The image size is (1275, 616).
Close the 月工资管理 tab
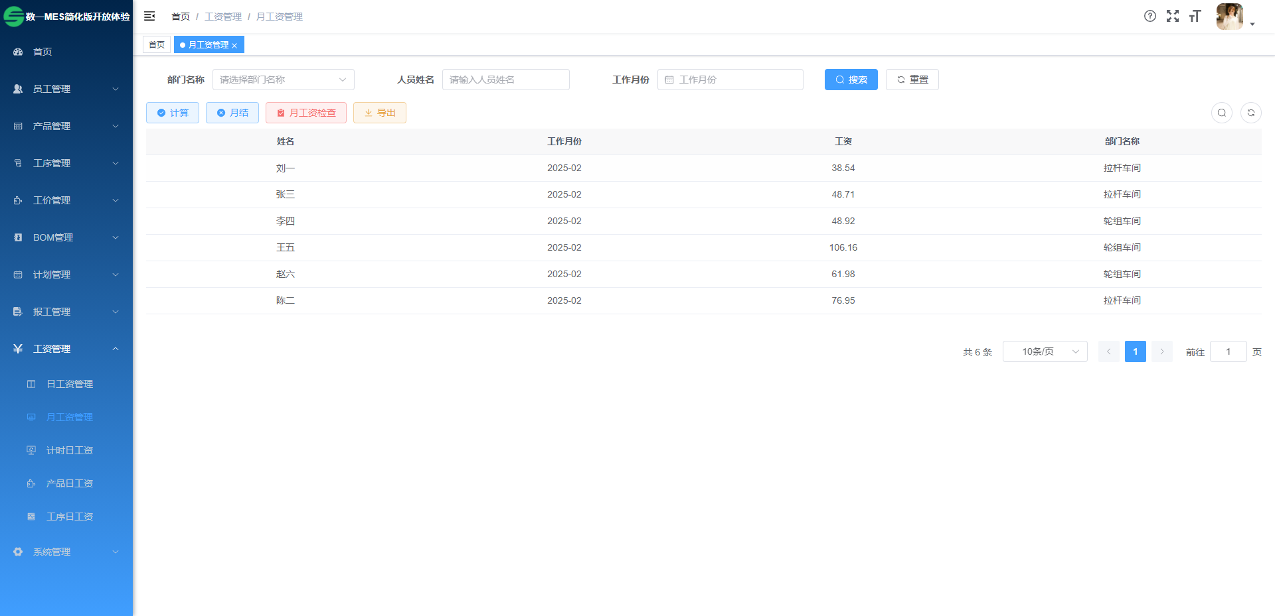coord(234,45)
